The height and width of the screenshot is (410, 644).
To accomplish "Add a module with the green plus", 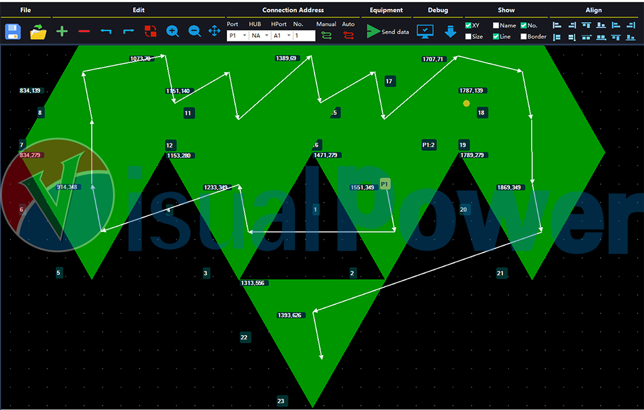I will [62, 31].
